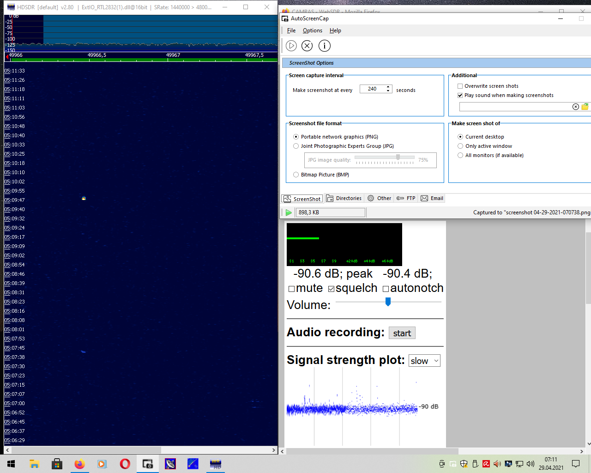Click green play arrow in status bar

click(289, 212)
